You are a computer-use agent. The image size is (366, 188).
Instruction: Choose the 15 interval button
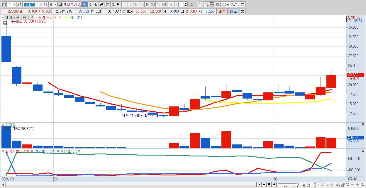click(147, 4)
